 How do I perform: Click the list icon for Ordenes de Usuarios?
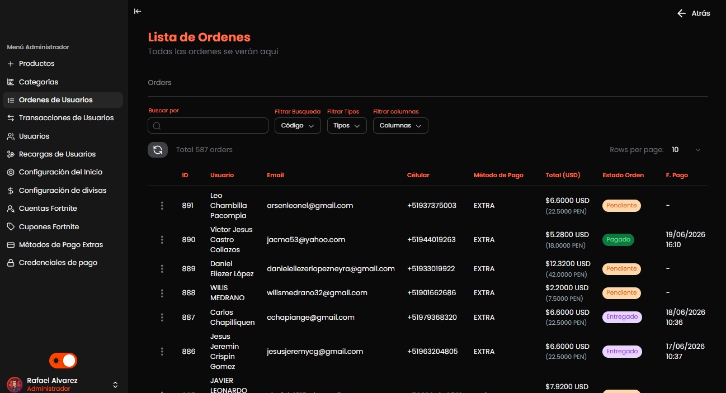[x=11, y=100]
